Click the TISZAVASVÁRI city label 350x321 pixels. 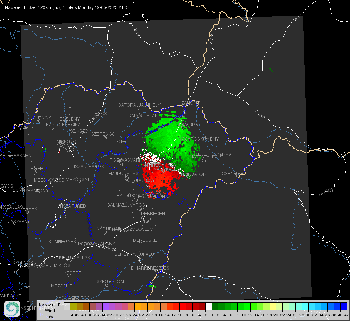[125, 160]
